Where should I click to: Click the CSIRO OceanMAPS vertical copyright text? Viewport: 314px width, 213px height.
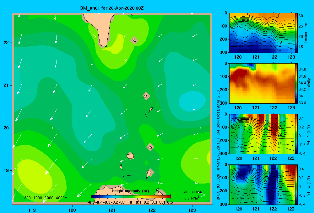[x=218, y=145]
